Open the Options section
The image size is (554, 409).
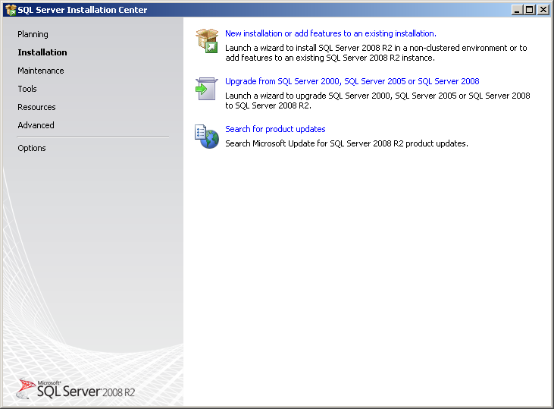coord(31,148)
